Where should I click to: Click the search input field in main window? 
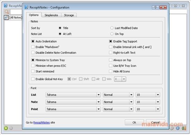(16, 12)
